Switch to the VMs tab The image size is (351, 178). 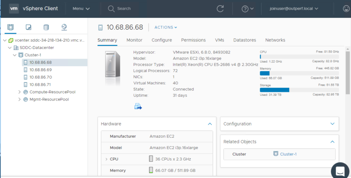click(219, 40)
